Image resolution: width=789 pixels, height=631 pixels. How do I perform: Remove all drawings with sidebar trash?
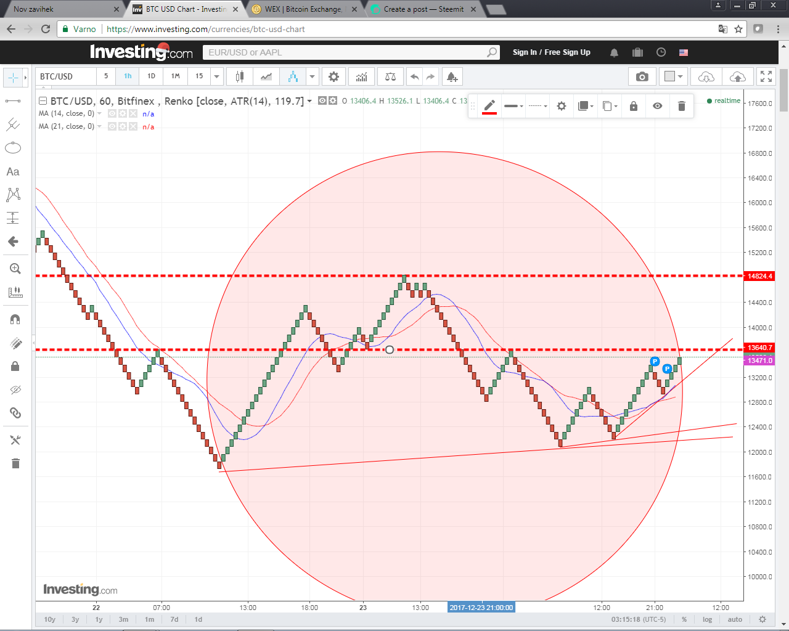[15, 463]
